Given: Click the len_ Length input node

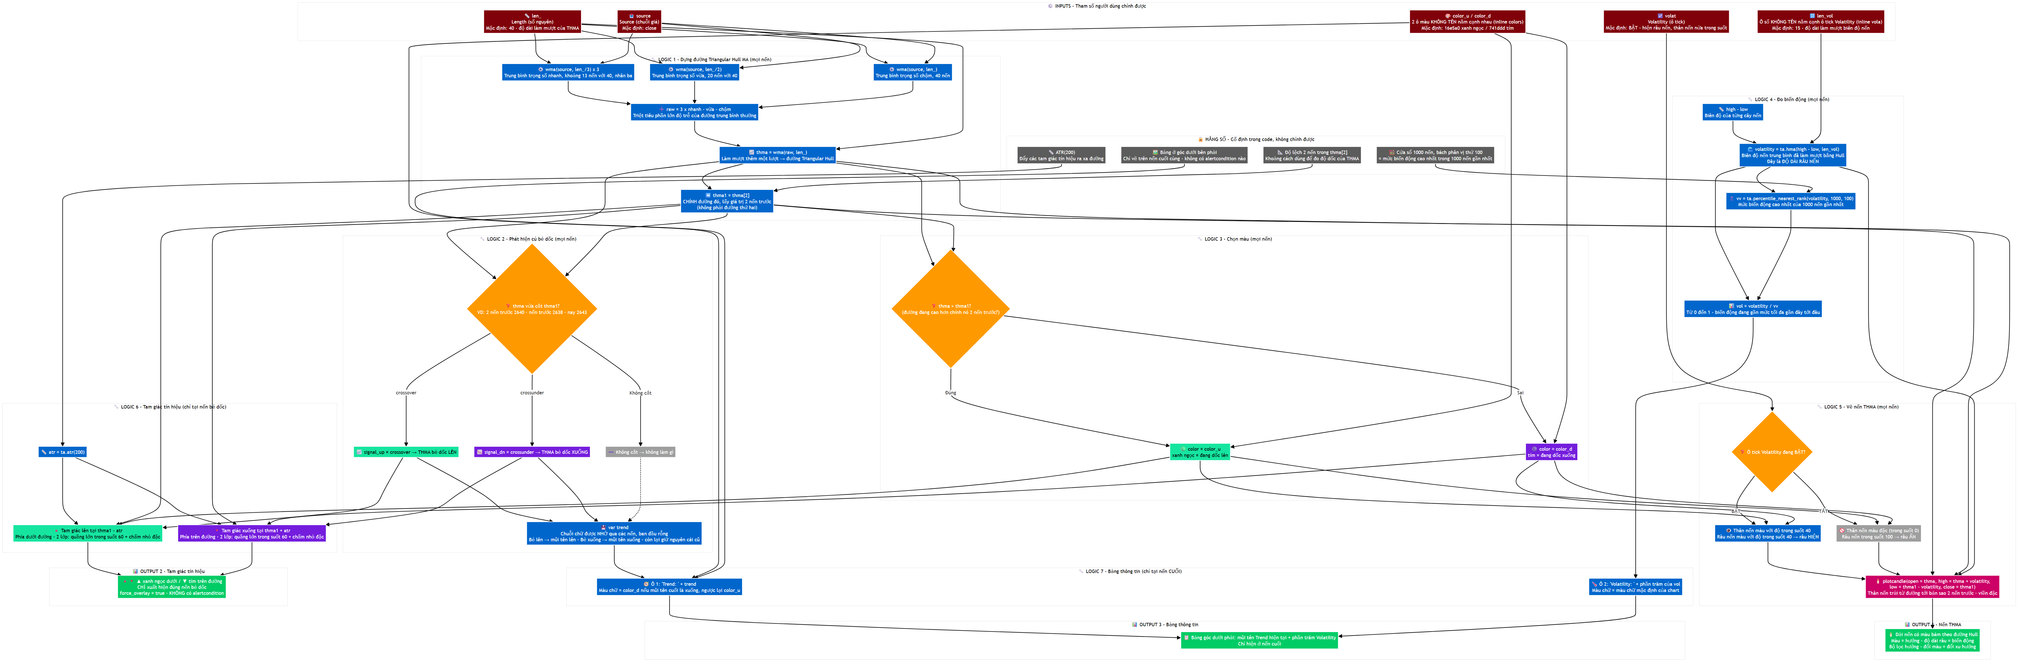Looking at the screenshot, I should tap(532, 21).
